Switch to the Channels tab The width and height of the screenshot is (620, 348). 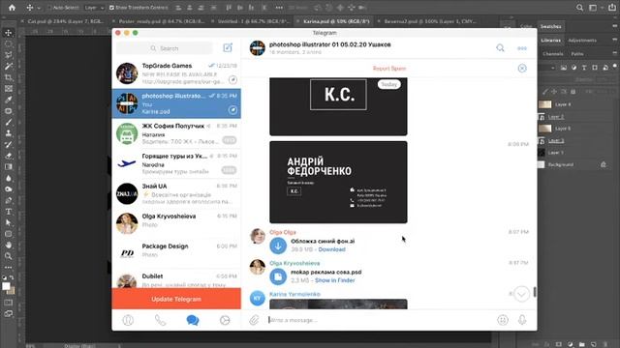(x=552, y=54)
